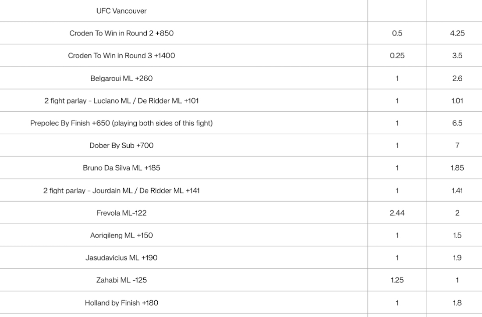Viewport: 482px width, 317px height.
Task: Click the Holland by Finish +180 cell
Action: (121, 303)
